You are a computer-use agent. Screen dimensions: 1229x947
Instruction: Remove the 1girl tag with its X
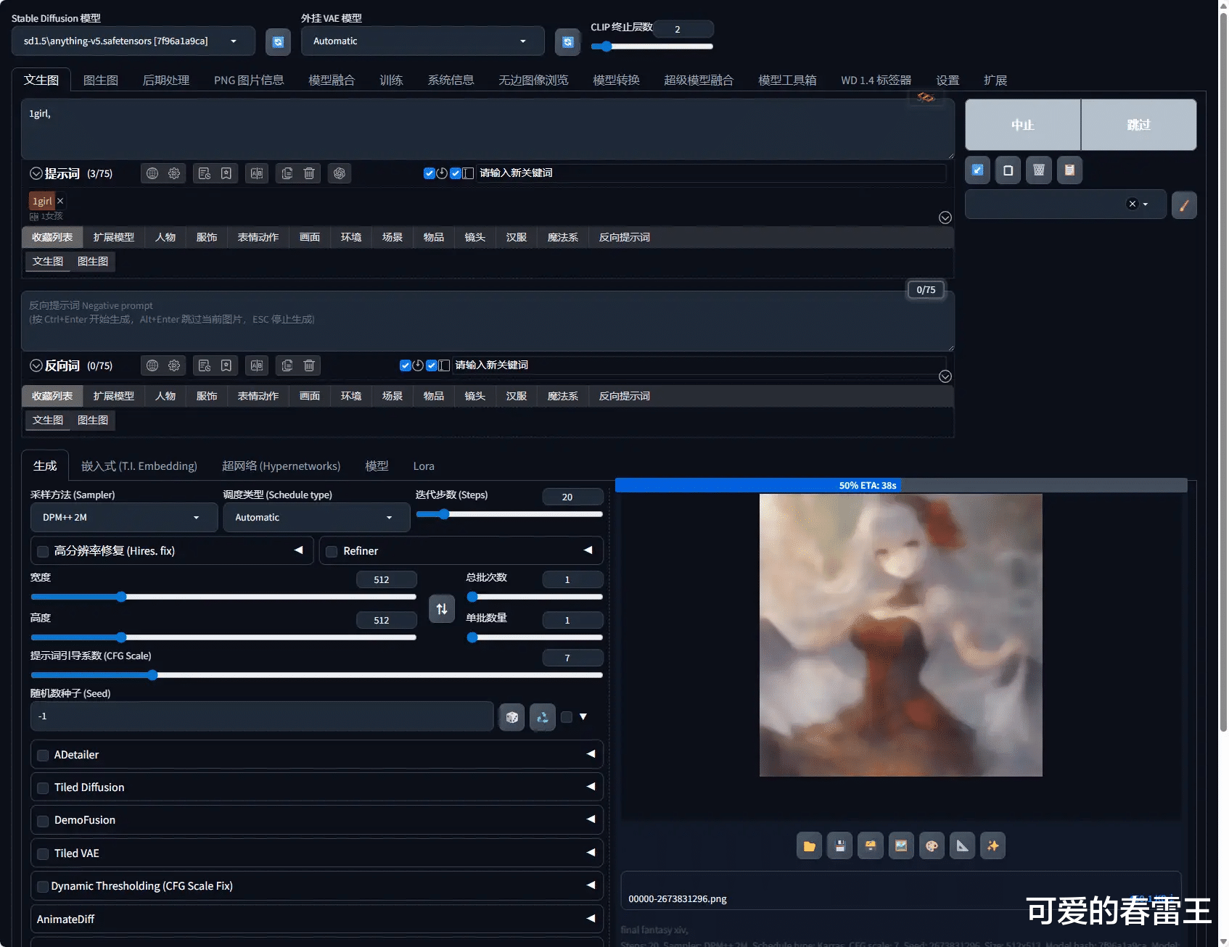(60, 201)
